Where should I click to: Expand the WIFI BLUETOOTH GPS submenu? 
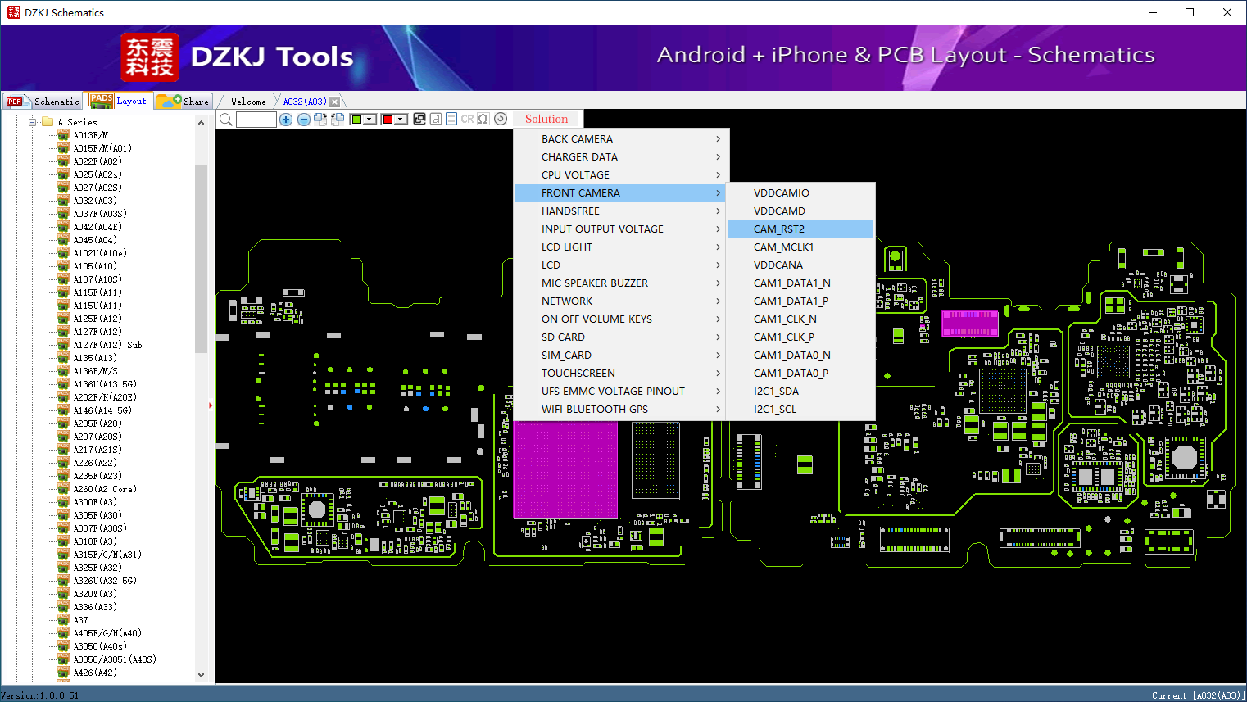(x=622, y=410)
